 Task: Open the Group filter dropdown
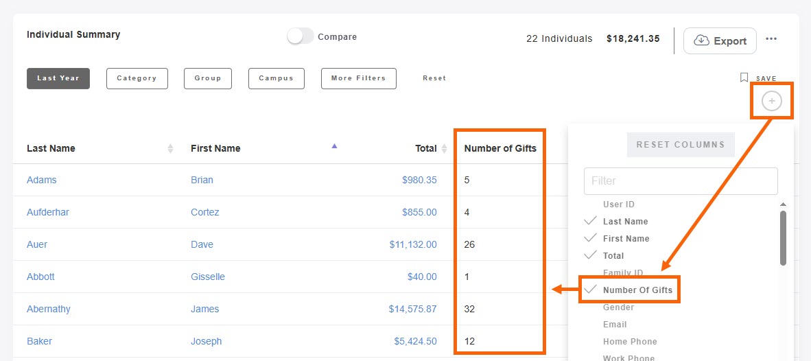click(x=207, y=78)
